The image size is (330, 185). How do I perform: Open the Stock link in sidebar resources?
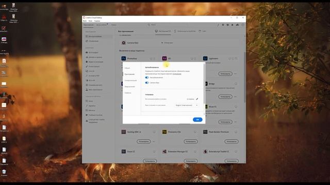[89, 101]
